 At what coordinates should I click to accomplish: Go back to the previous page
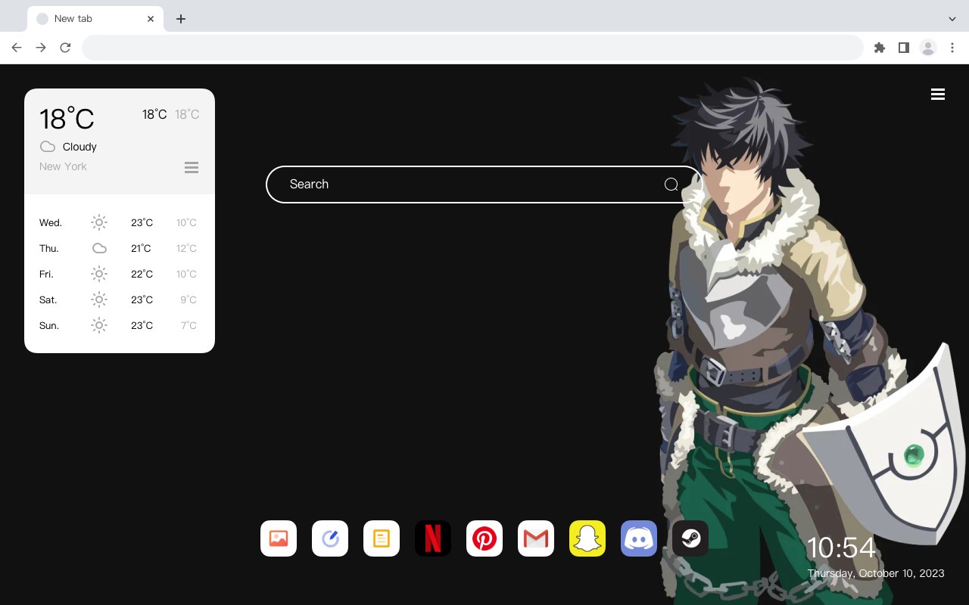point(17,48)
